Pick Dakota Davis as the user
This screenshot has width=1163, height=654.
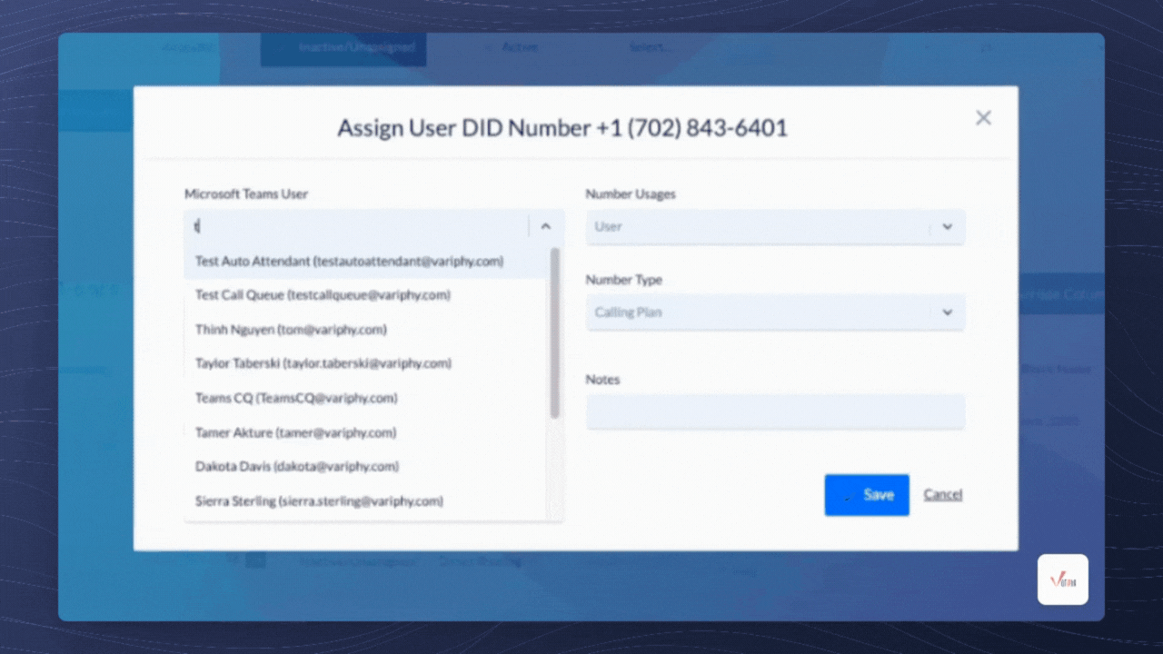(297, 466)
